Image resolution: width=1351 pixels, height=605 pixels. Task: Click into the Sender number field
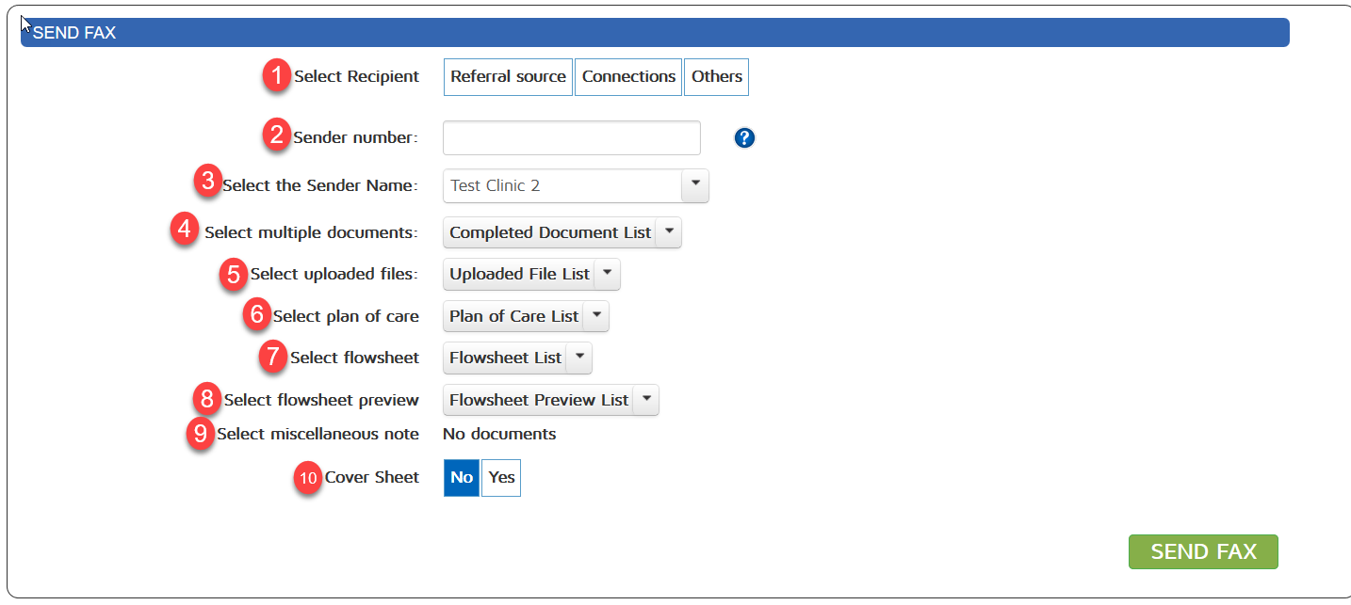[x=571, y=138]
